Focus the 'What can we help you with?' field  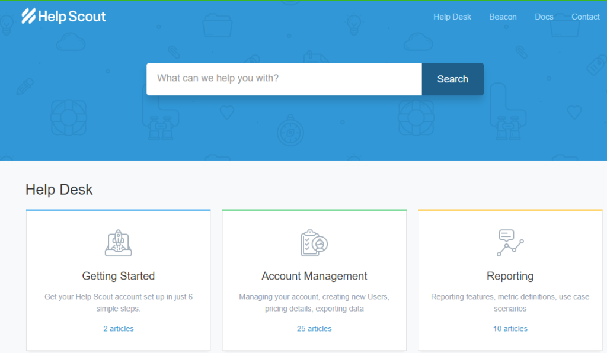[284, 79]
